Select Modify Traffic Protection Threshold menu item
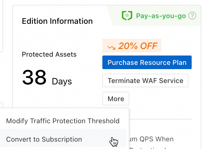203x149 pixels. pyautogui.click(x=63, y=121)
